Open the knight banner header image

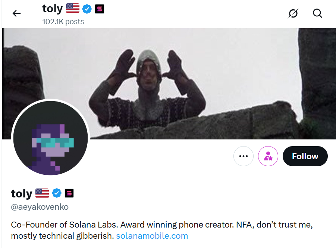[x=186, y=74]
